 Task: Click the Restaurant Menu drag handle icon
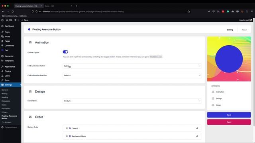[67, 136]
